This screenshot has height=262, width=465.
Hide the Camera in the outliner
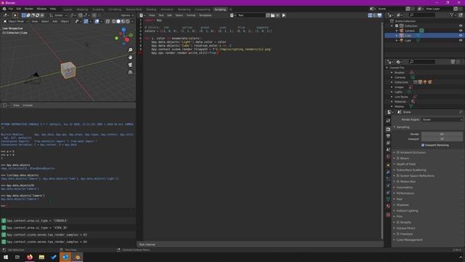click(x=461, y=31)
